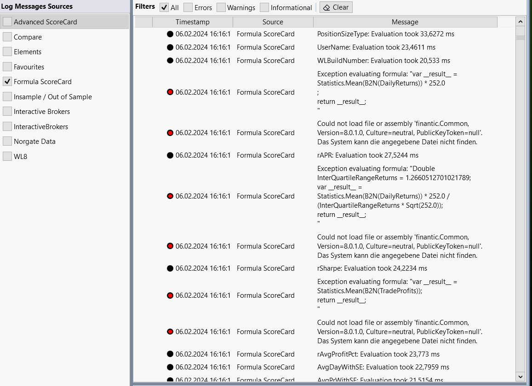This screenshot has height=386, width=532.
Task: Click the Clear button with eraser icon
Action: coord(336,7)
